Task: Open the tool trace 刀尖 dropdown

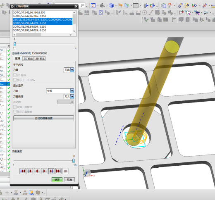Action: point(69,96)
